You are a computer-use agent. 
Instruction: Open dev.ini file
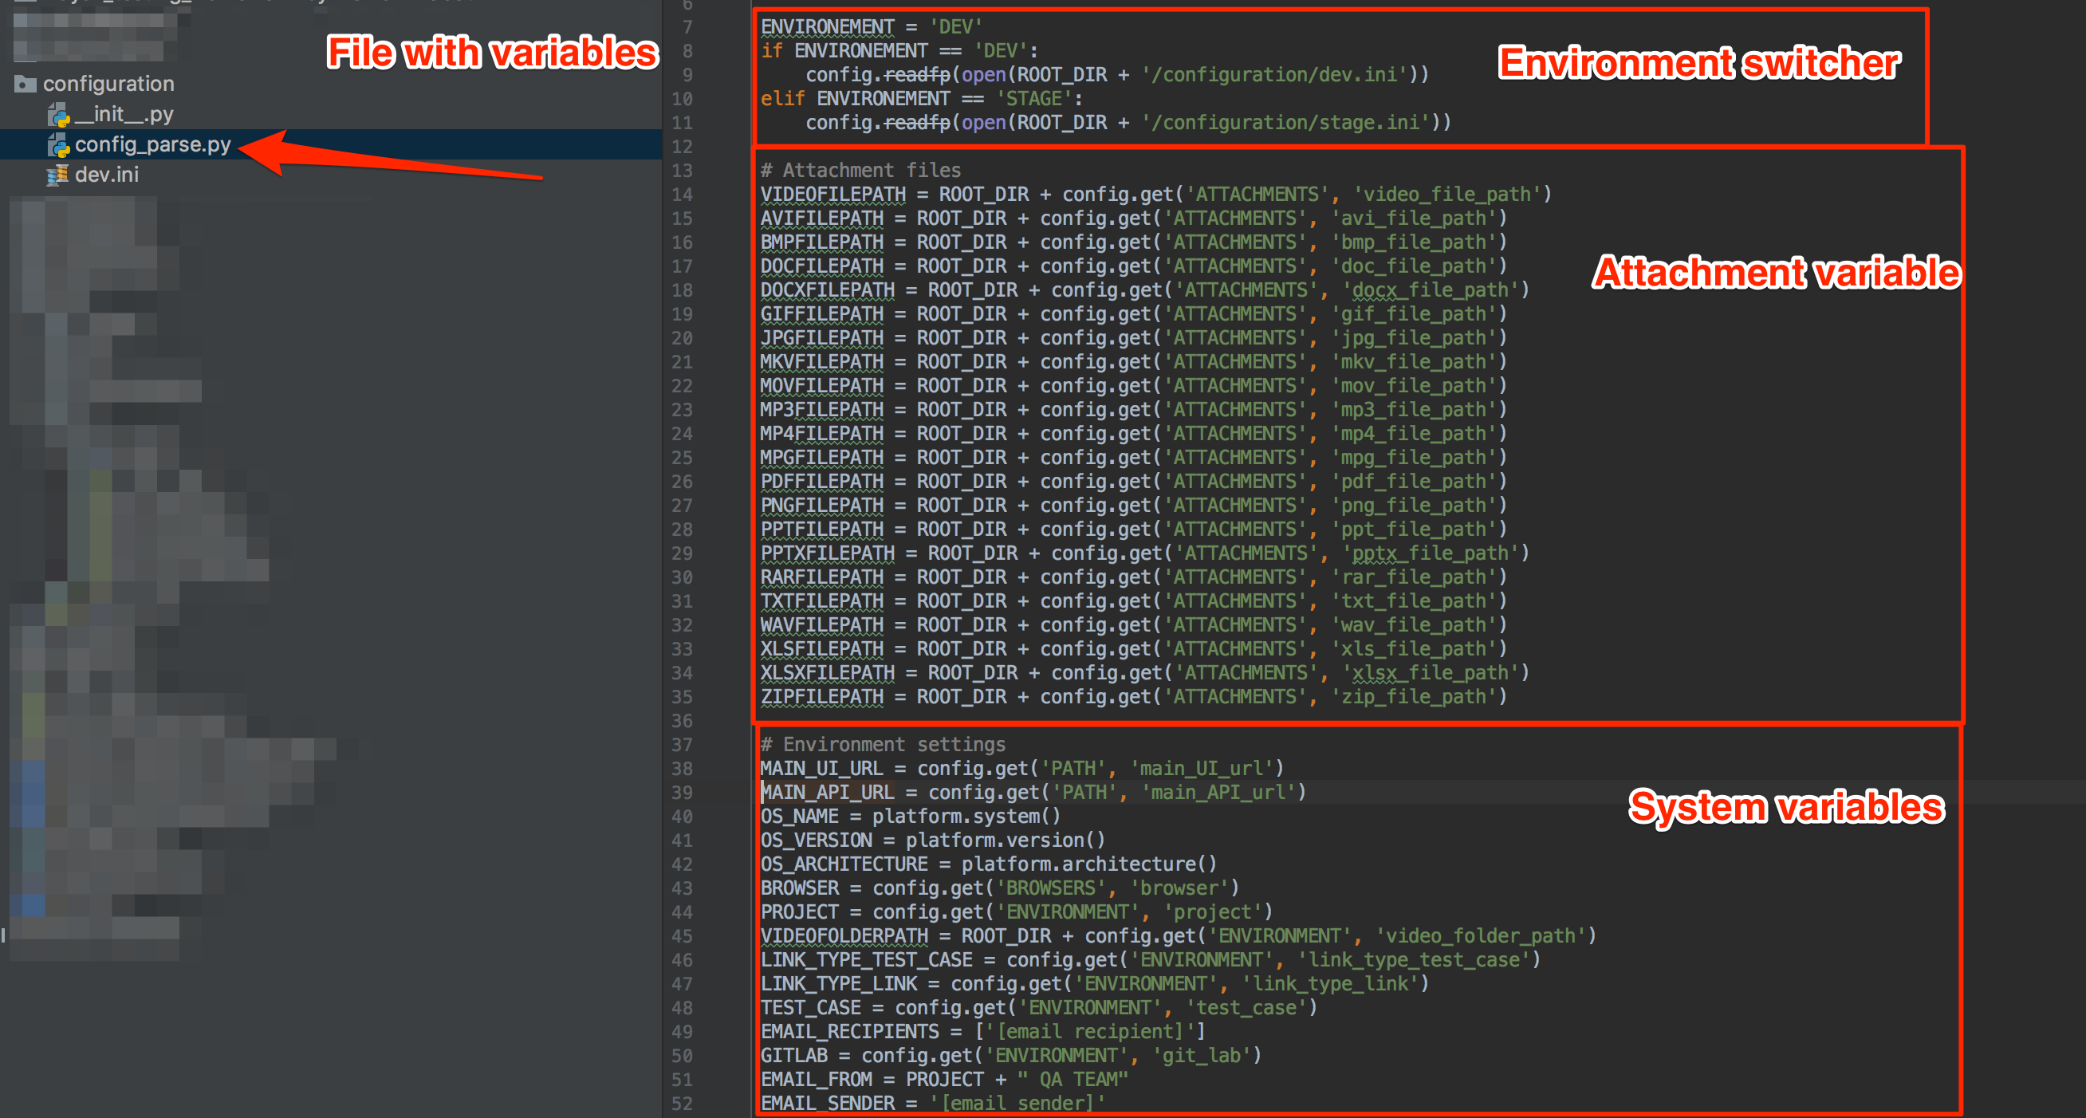[x=107, y=174]
